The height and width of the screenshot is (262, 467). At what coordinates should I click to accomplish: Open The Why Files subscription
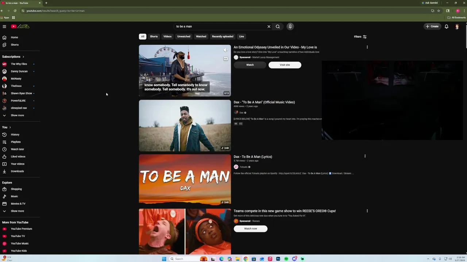coord(19,64)
